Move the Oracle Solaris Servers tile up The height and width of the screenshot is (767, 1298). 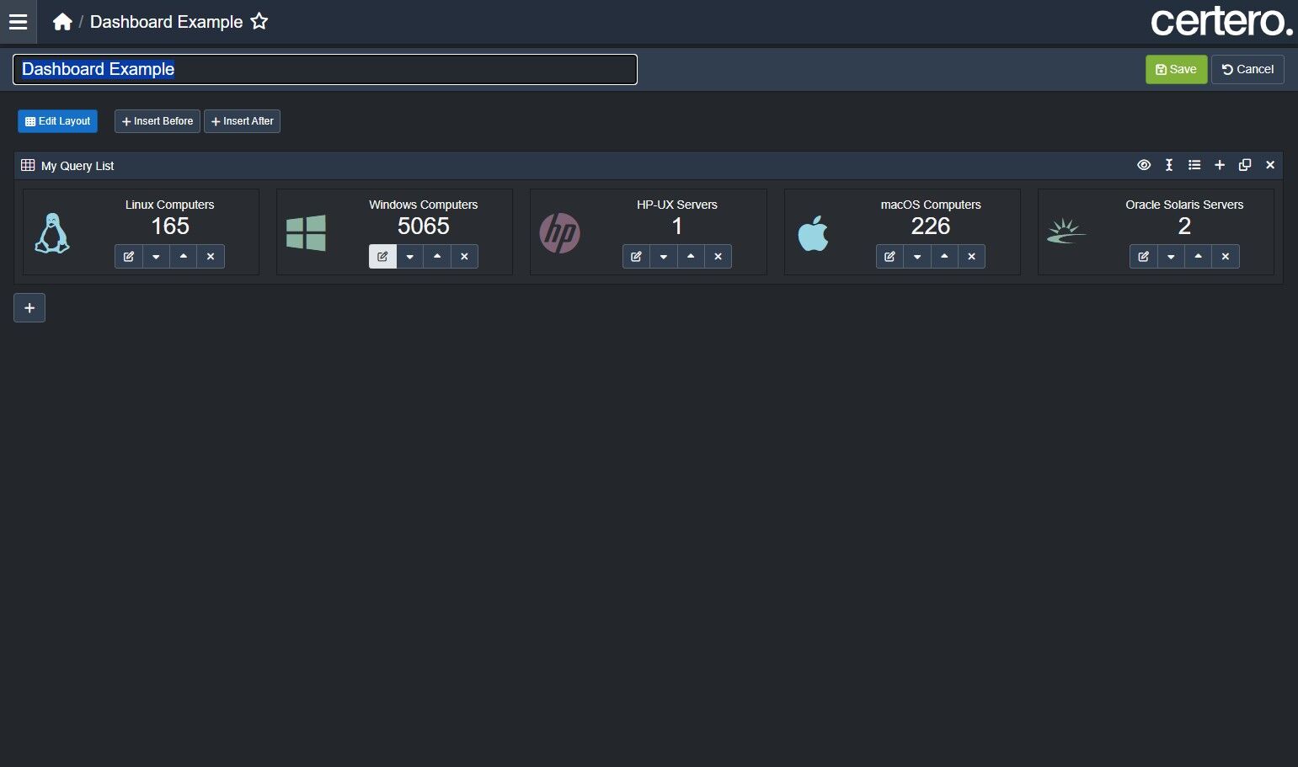pyautogui.click(x=1198, y=257)
